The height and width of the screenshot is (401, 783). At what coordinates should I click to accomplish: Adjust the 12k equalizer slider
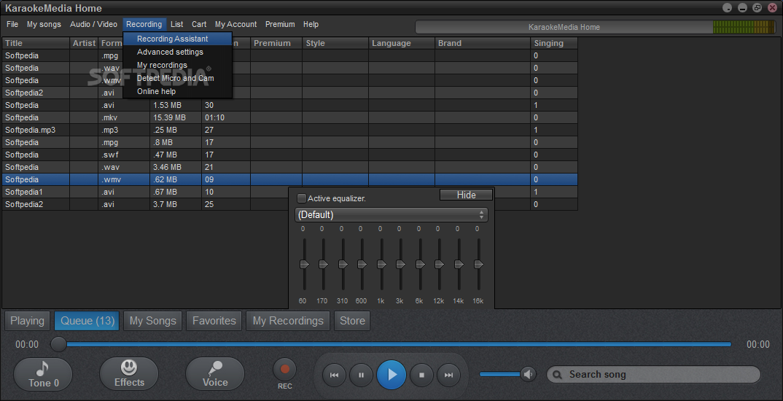click(440, 264)
